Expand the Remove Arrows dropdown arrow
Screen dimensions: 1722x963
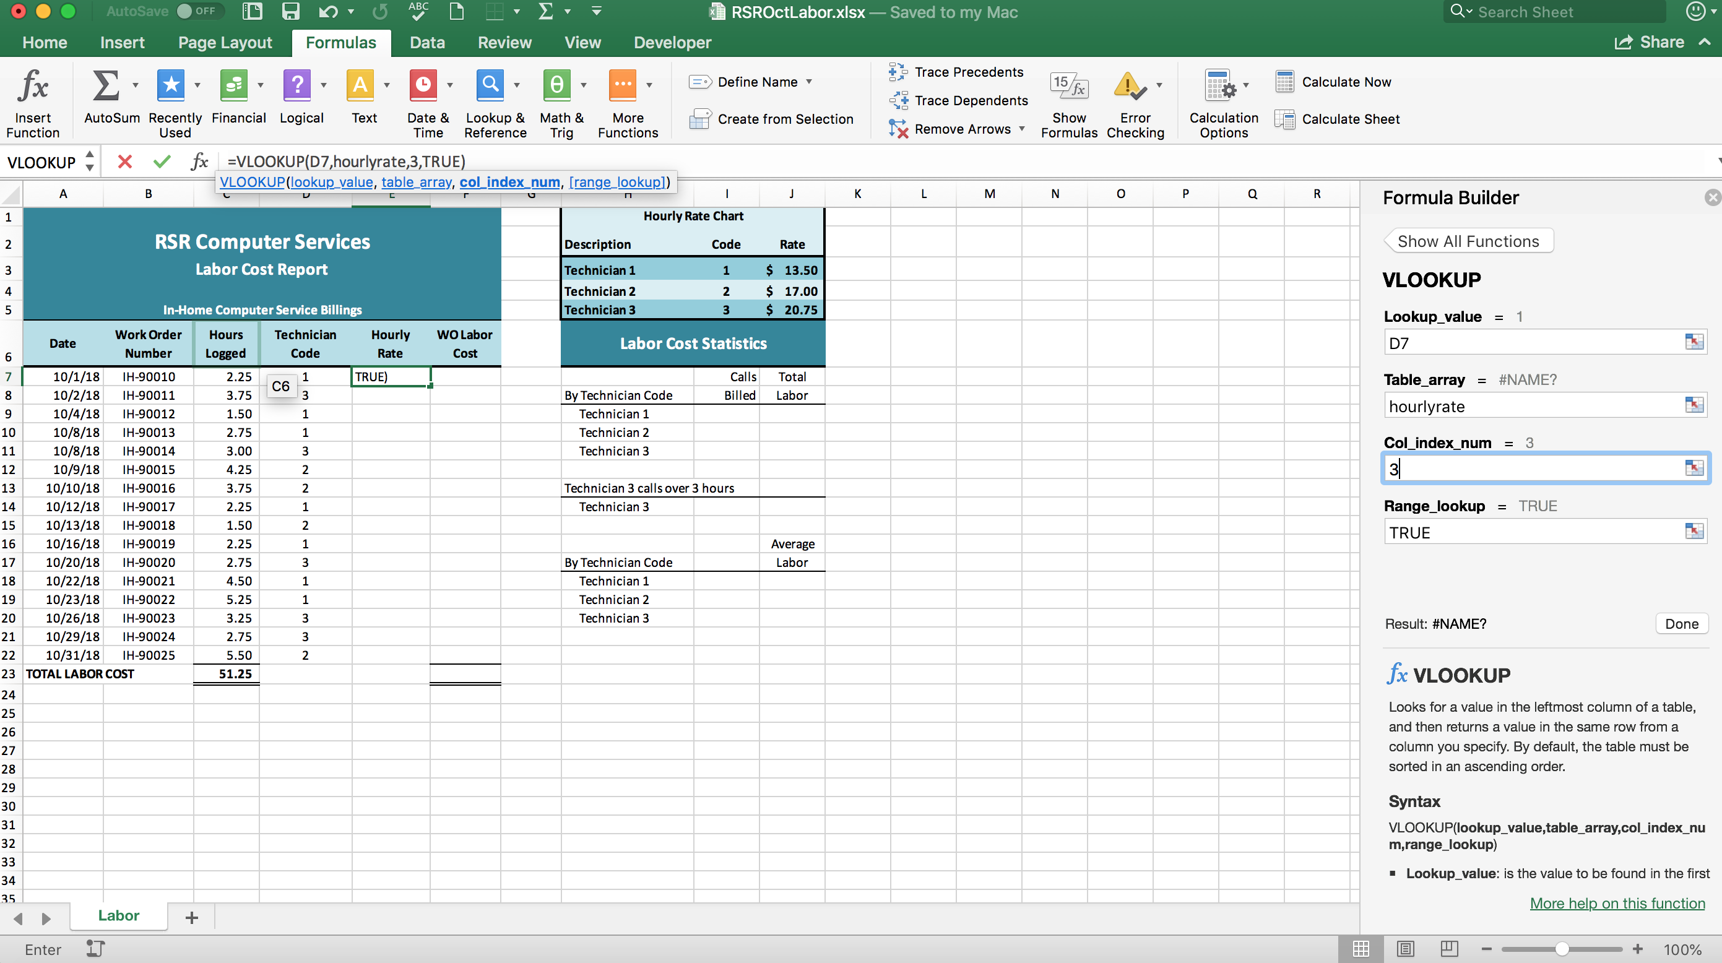[x=1021, y=128]
